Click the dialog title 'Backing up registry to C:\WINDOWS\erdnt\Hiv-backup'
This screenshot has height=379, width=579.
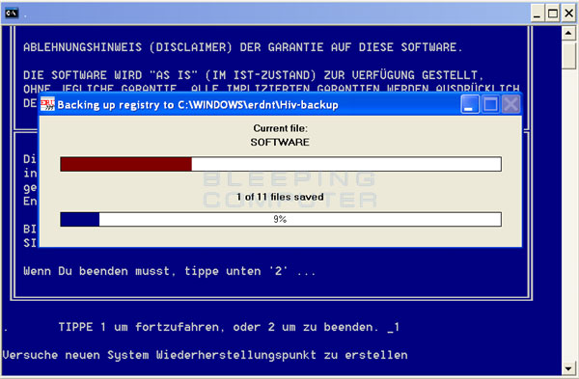(x=198, y=105)
